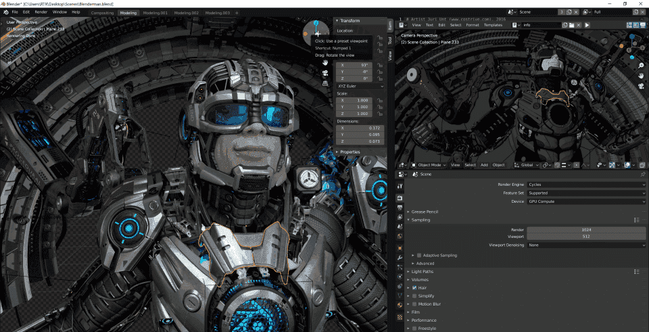Open the Render menu in top bar
The image size is (649, 332).
point(41,12)
